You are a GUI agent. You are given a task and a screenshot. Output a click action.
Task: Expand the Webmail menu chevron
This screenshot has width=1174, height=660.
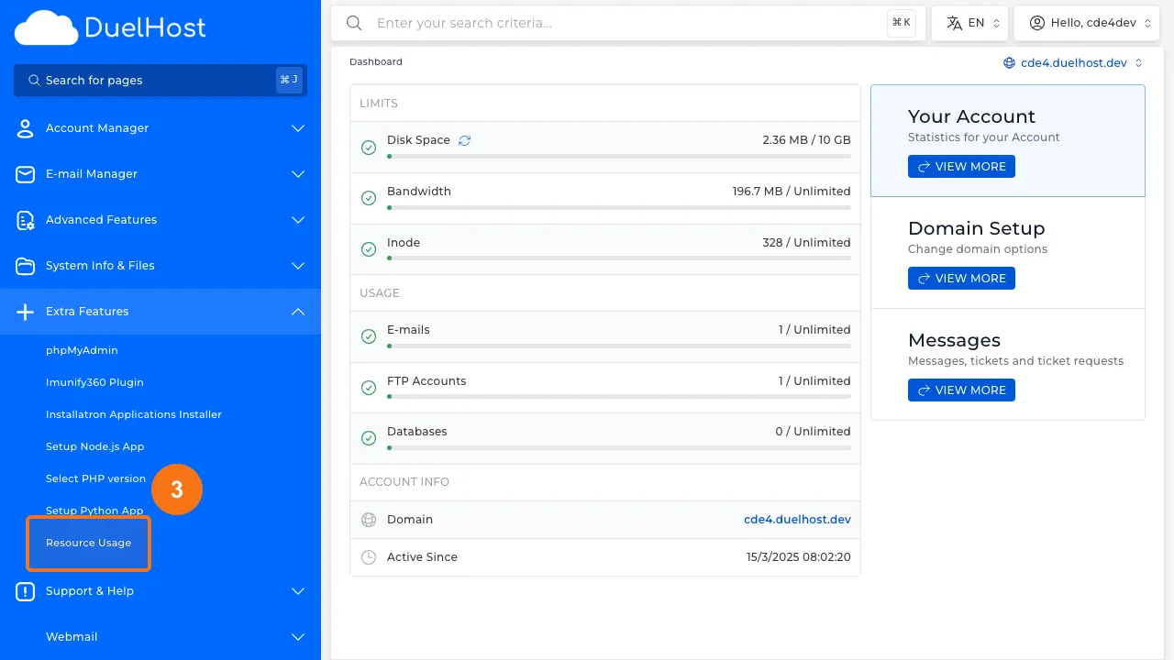click(298, 637)
